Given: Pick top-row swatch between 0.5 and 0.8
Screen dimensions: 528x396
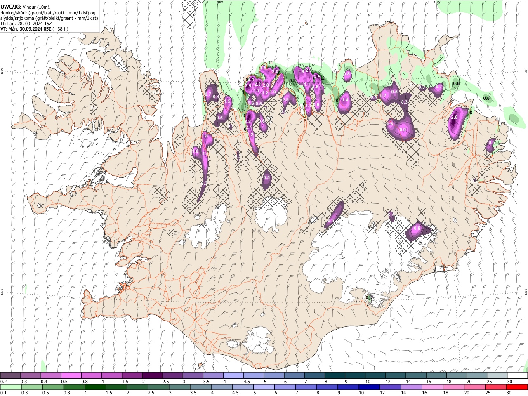Looking at the screenshot, I should [71, 376].
